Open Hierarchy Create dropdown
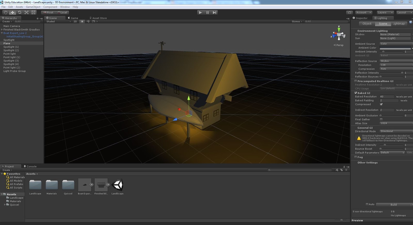Screen dimensions: 413x225 pyautogui.click(x=7, y=21)
